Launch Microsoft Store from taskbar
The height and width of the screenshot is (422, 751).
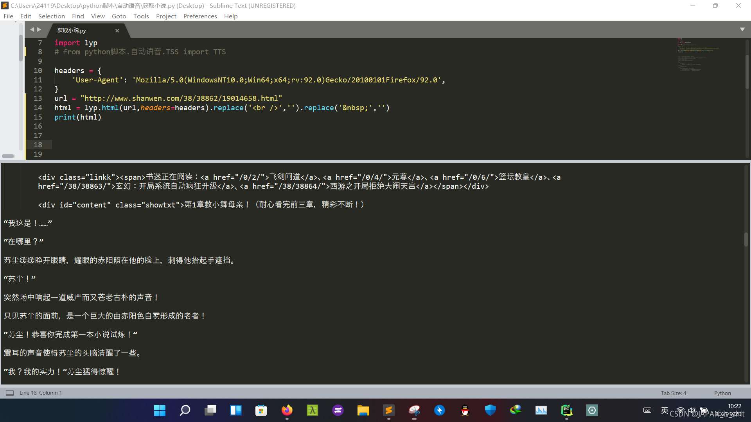(261, 410)
